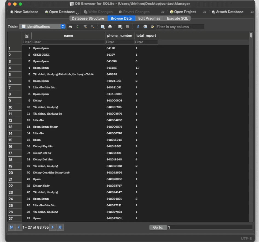Expand toolbar overflow after Attach Database
The height and width of the screenshot is (242, 259).
(252, 12)
